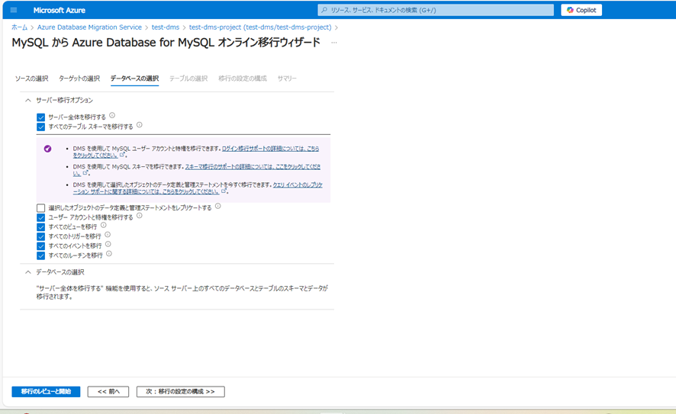Toggle the すべてのイベントを移行 checkbox

41,246
